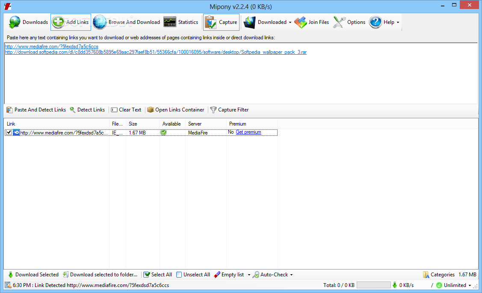
Task: Open the mediafire.com link in text box
Action: [x=52, y=47]
